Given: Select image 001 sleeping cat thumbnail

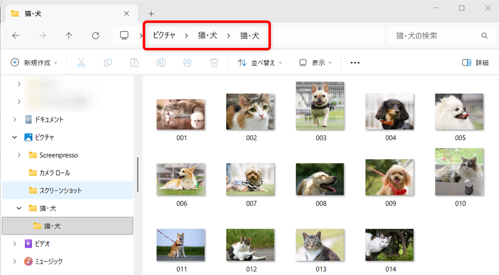Looking at the screenshot, I should point(181,114).
